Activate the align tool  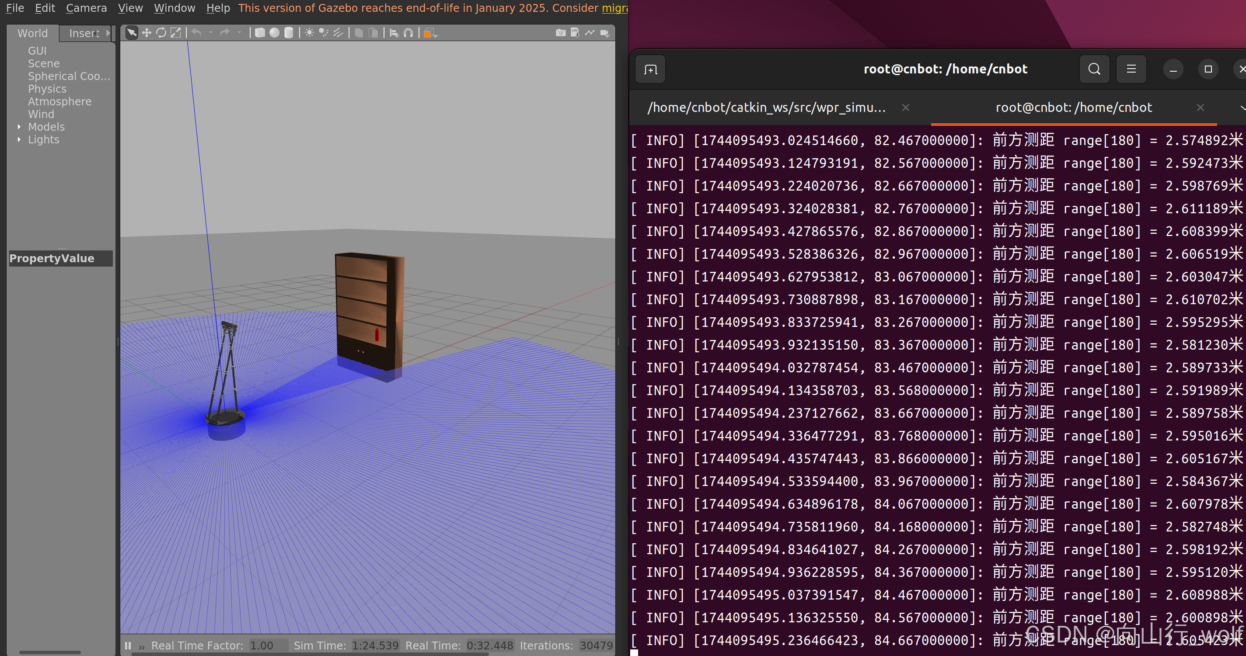pyautogui.click(x=394, y=33)
